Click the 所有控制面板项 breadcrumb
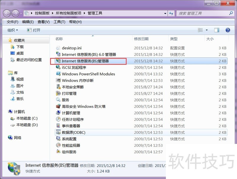The height and width of the screenshot is (179, 237). click(x=68, y=13)
